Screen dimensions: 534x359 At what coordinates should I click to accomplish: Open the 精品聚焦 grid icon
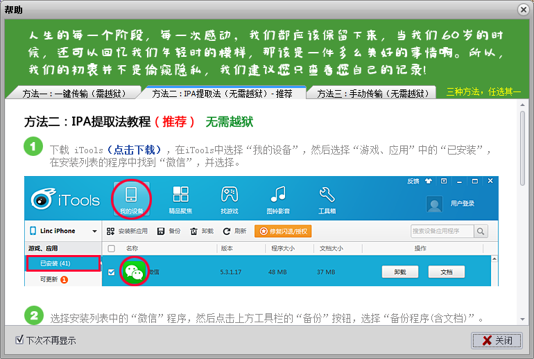coord(180,195)
